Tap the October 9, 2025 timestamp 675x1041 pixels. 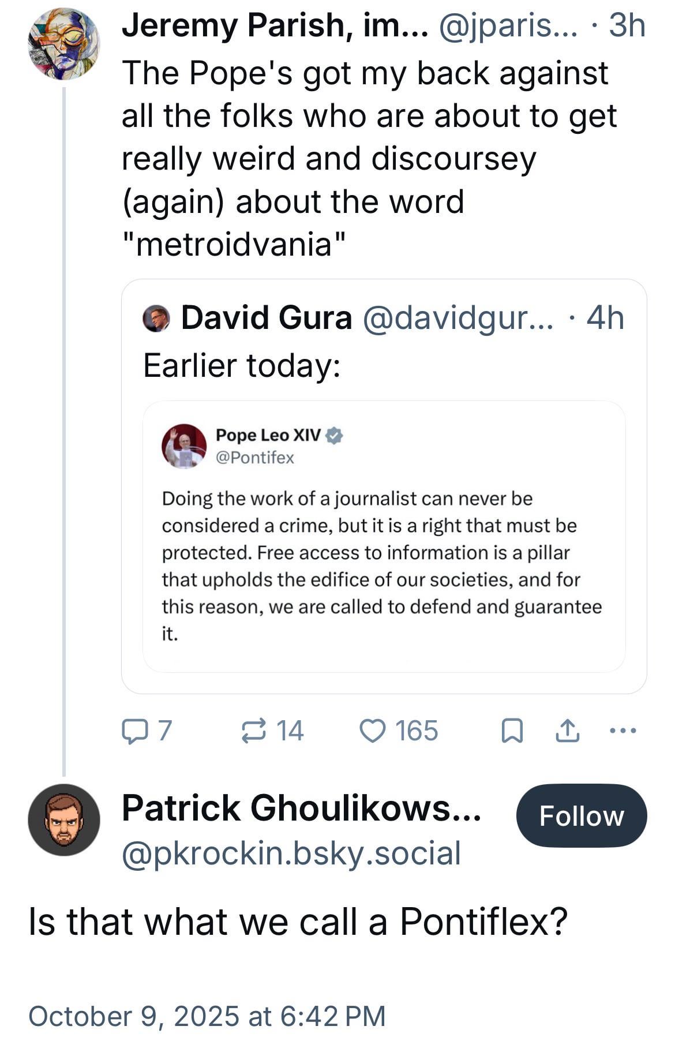[207, 1017]
